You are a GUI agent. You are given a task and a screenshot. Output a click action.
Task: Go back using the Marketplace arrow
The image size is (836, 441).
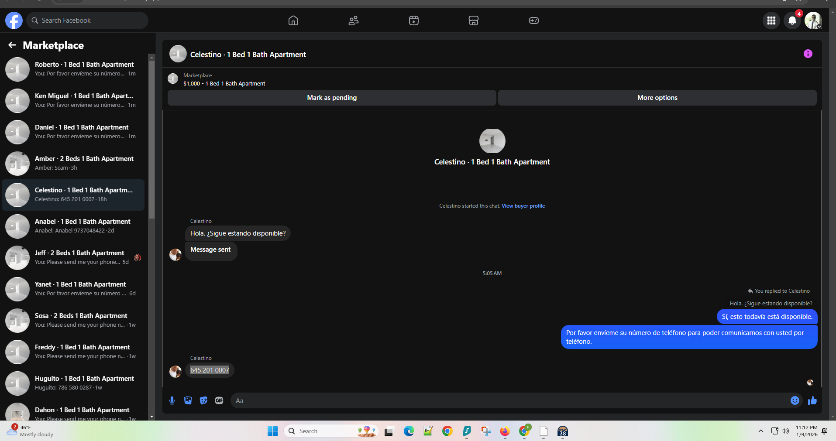[x=12, y=45]
